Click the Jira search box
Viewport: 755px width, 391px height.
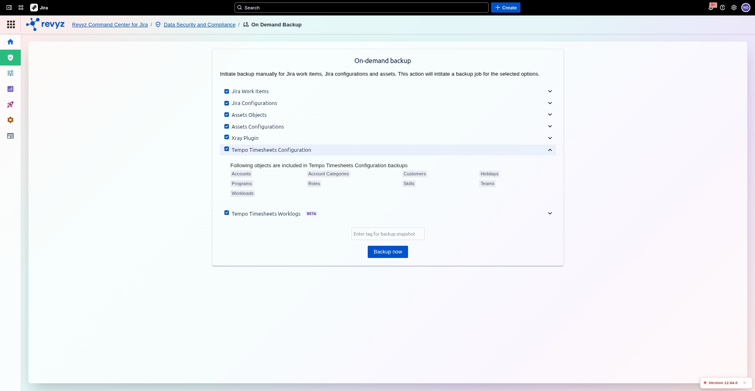pos(362,8)
